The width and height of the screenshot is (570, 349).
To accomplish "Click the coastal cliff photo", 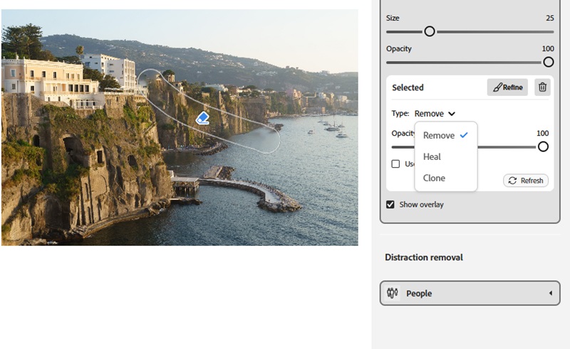I will (180, 127).
